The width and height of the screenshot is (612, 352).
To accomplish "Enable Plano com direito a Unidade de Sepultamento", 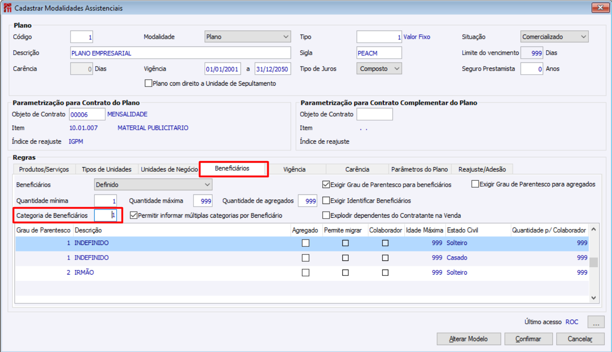I will (x=148, y=83).
